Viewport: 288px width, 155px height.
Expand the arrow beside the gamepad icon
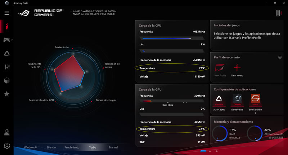point(12,40)
